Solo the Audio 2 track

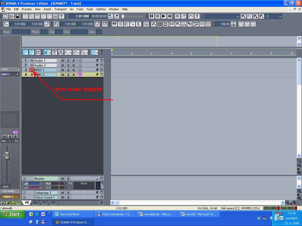click(x=68, y=65)
